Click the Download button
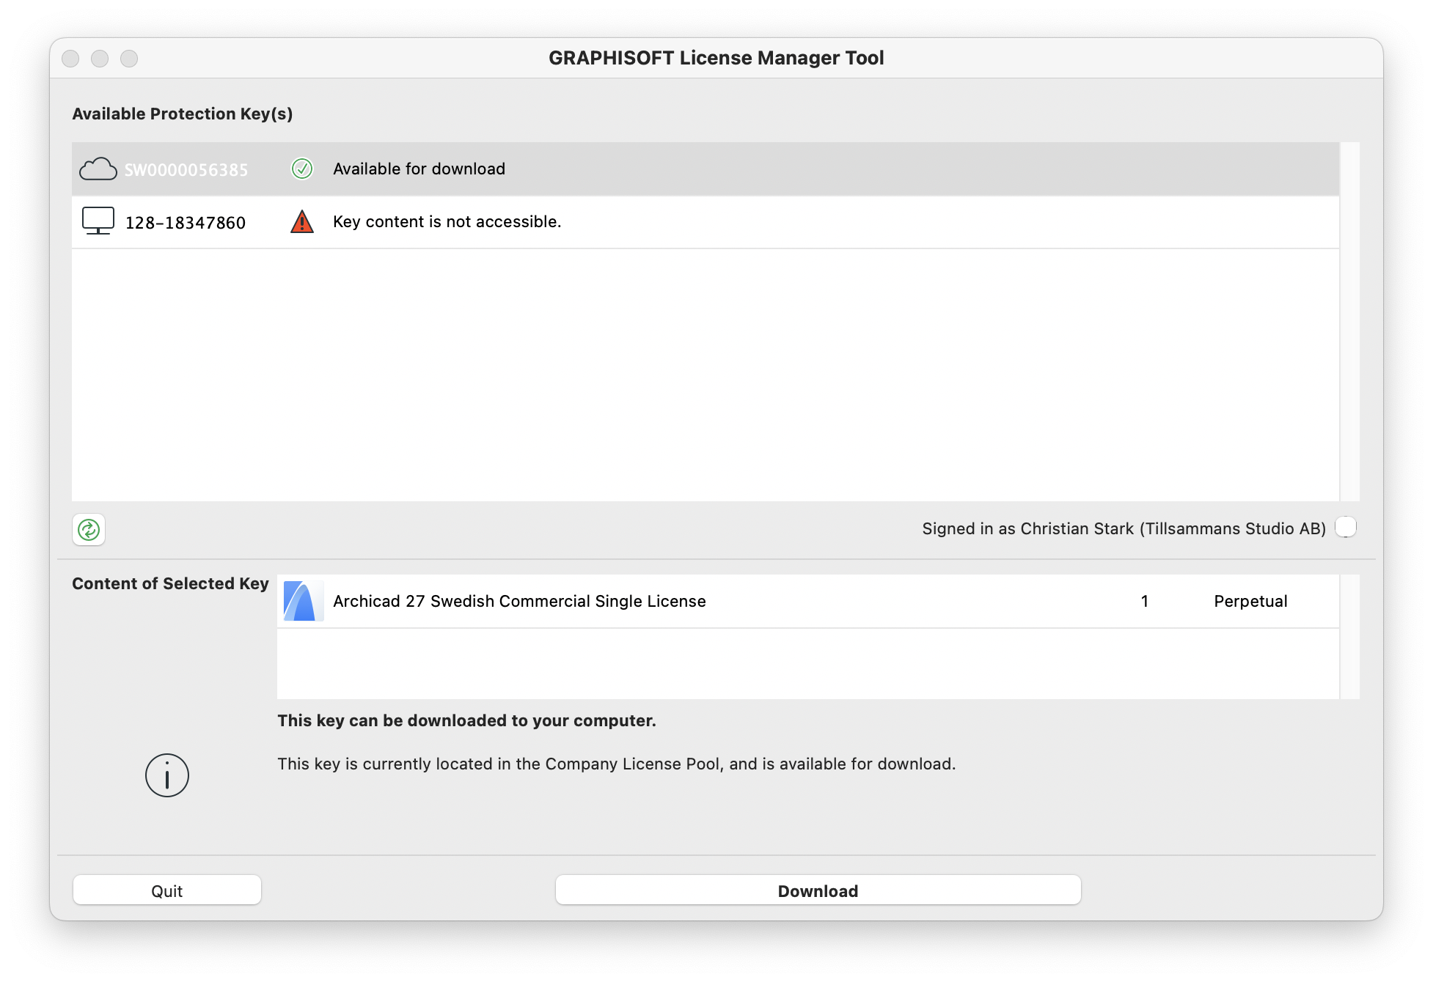 [818, 890]
